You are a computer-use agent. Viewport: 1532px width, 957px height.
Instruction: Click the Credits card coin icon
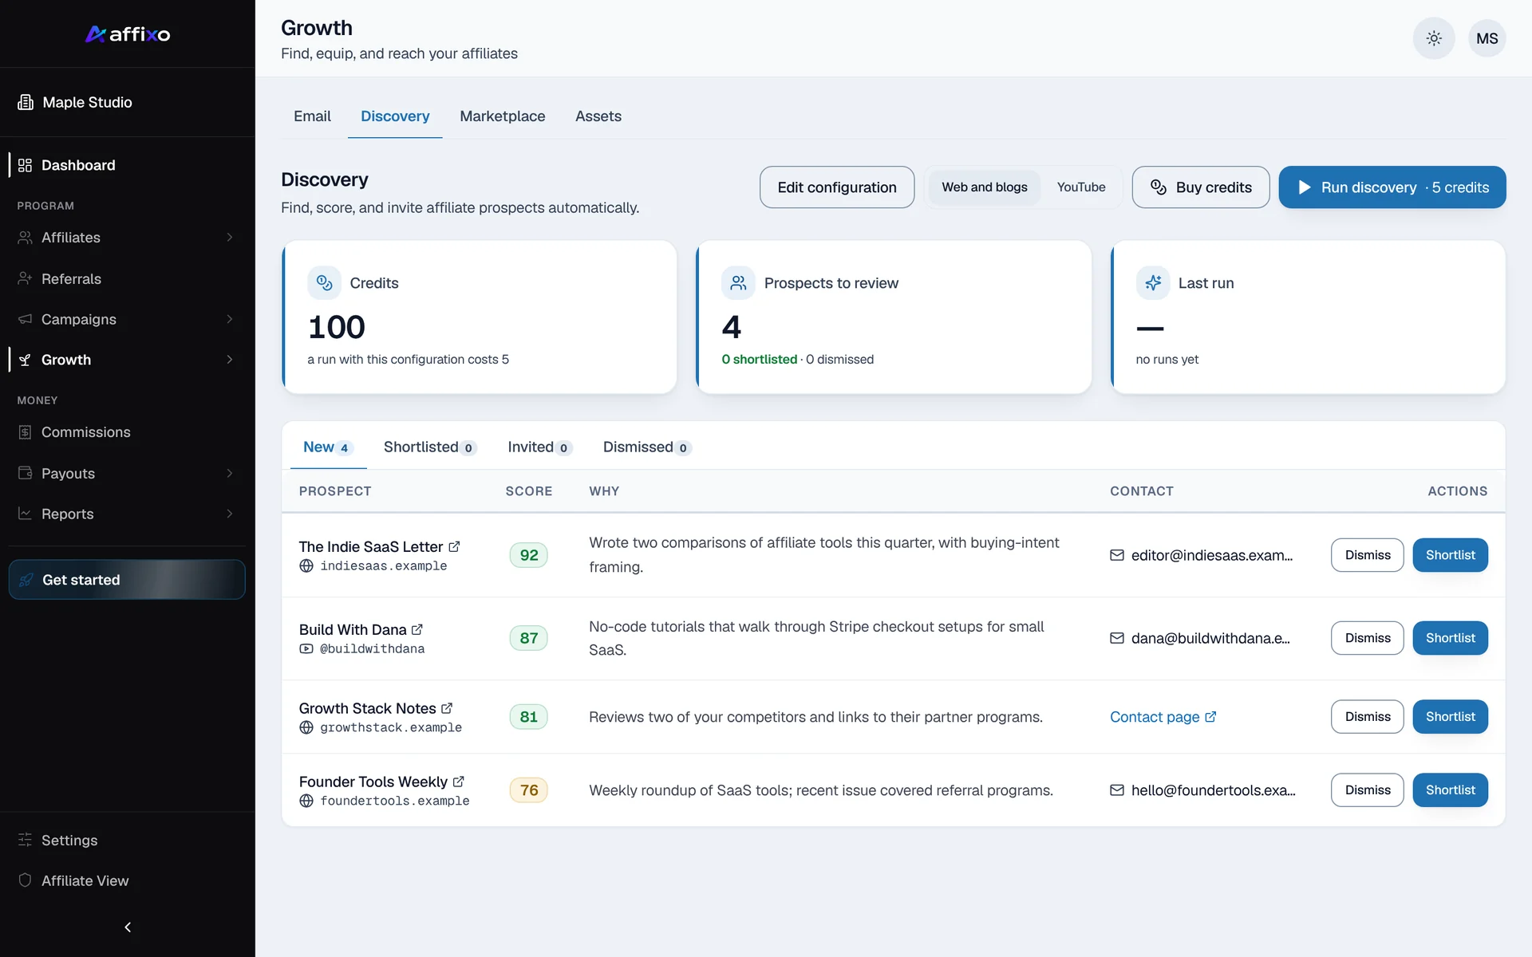pyautogui.click(x=324, y=282)
